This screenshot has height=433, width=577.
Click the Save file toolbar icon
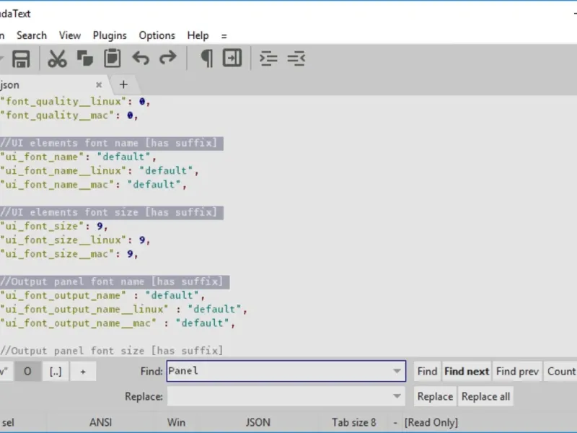(21, 58)
